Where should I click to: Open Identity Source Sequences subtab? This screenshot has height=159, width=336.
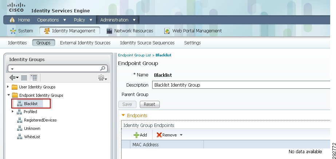coord(147,43)
